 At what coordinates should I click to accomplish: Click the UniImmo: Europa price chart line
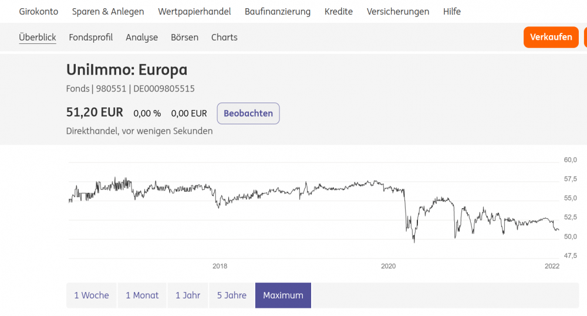pos(329,188)
